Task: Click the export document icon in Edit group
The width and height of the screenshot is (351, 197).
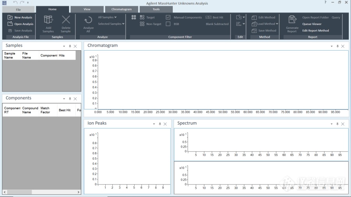Action: 239,17
